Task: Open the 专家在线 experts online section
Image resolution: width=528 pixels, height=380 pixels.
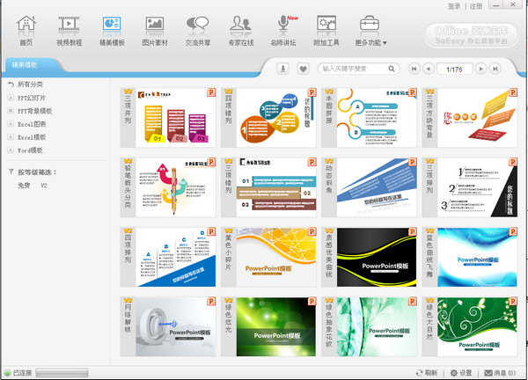Action: (240, 29)
